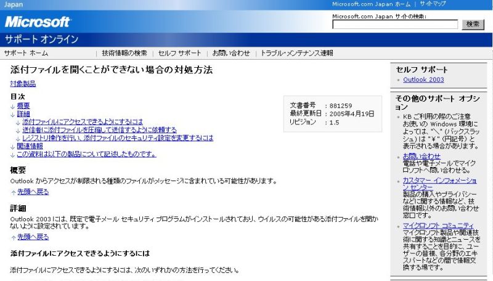Open the サイトマップ link
Viewport: 493px width, 281px height.
coord(433,4)
